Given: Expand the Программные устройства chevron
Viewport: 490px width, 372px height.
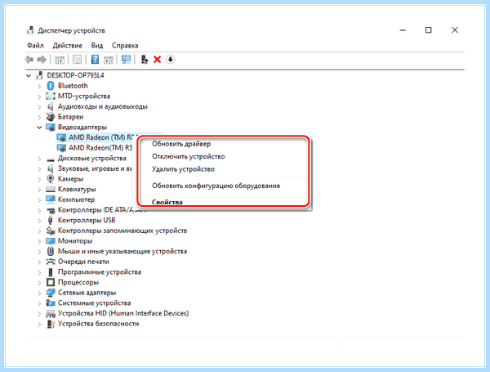Looking at the screenshot, I should point(39,272).
